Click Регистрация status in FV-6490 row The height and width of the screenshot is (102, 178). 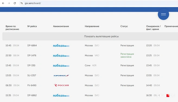pos(127,85)
